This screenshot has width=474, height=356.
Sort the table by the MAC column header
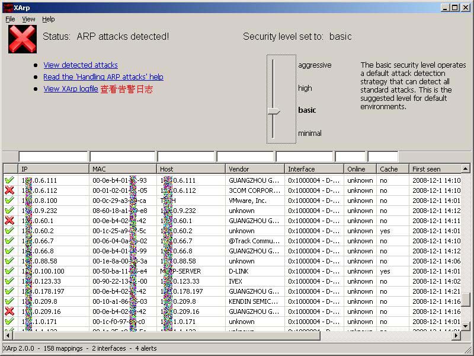(x=123, y=169)
